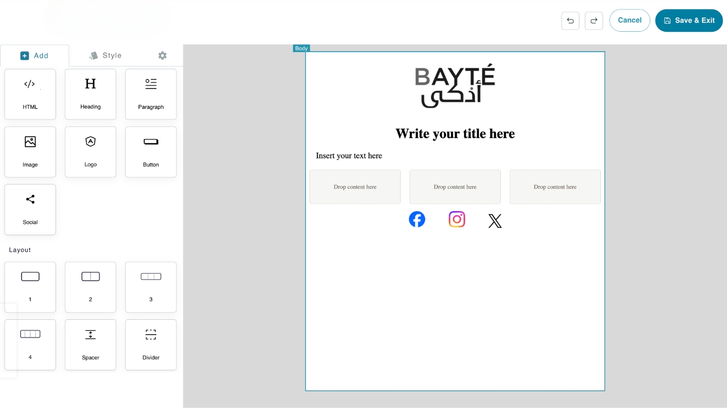Insert an Image block

(30, 152)
